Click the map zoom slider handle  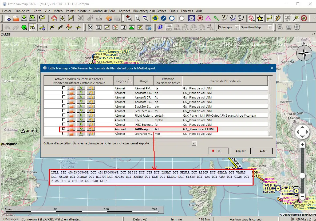tap(302, 176)
